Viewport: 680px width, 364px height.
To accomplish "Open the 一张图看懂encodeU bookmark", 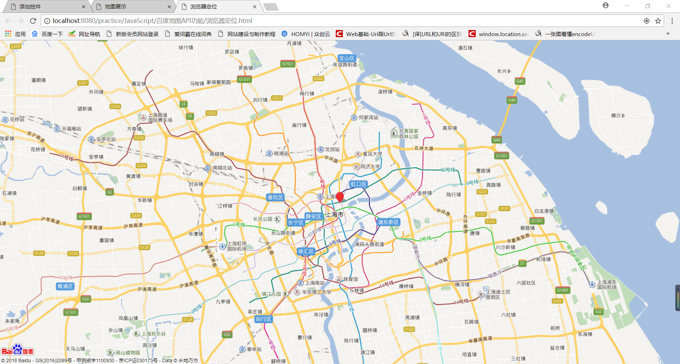I will [565, 34].
